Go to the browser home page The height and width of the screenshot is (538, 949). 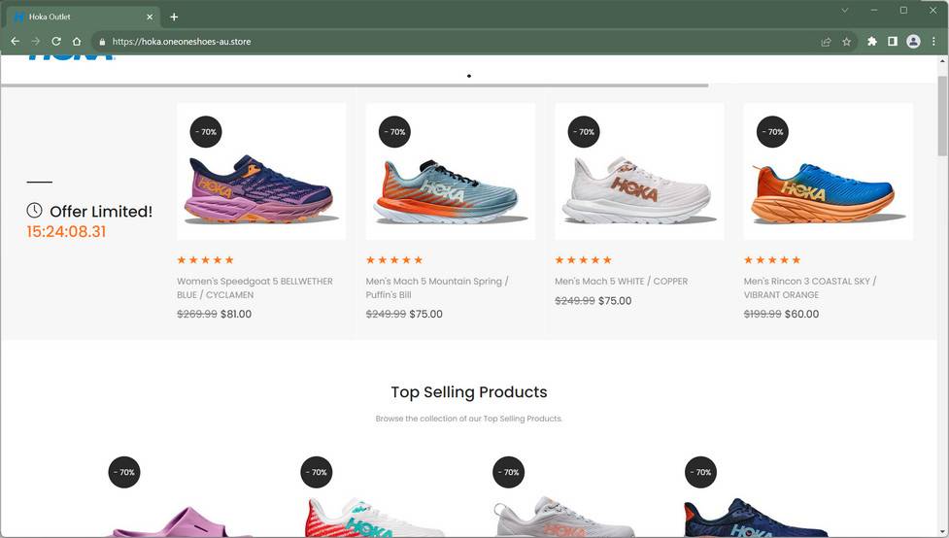pyautogui.click(x=77, y=42)
